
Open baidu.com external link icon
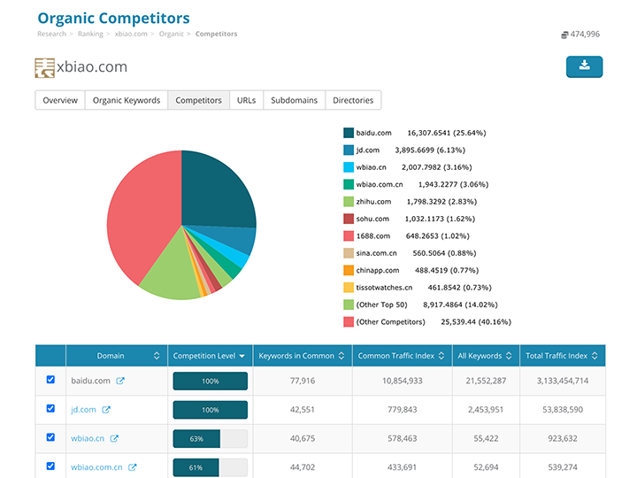[x=120, y=381]
